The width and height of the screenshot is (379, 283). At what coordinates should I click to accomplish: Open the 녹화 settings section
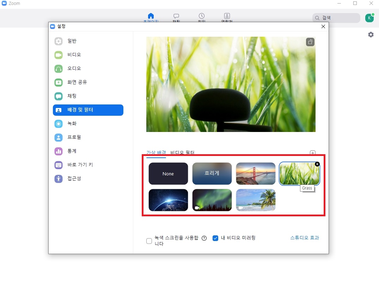(x=88, y=124)
